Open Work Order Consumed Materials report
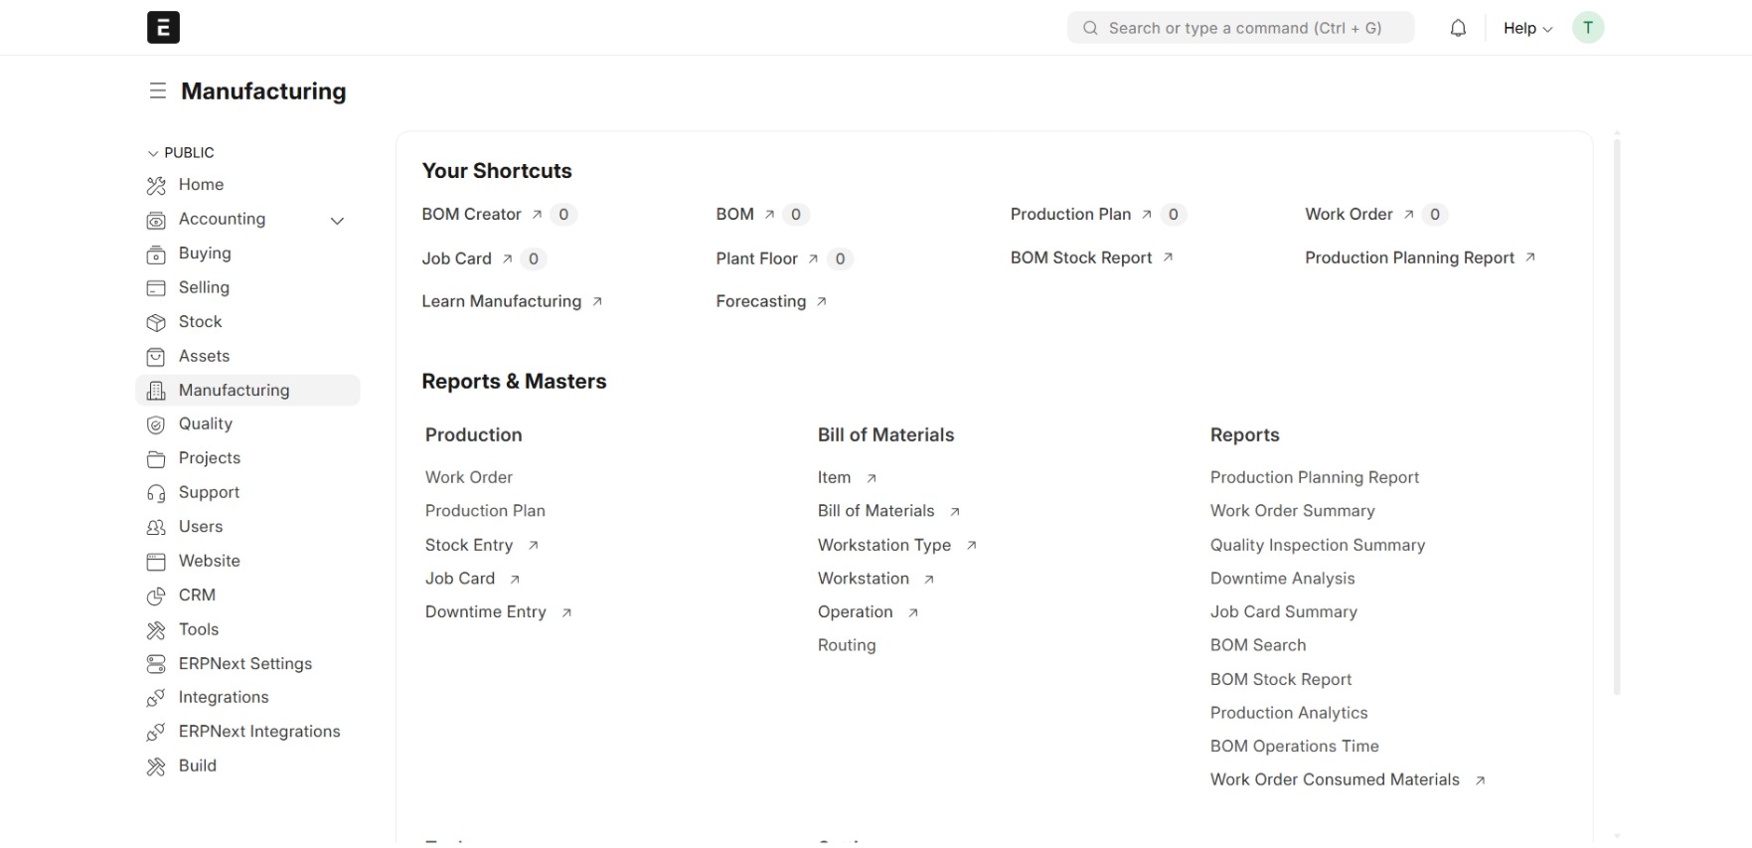The width and height of the screenshot is (1752, 848). pos(1335,780)
